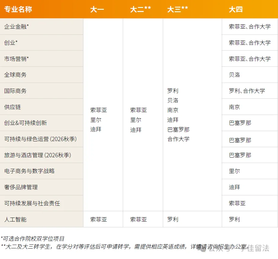The width and height of the screenshot is (278, 259).
Task: Click 罗利 in 大三 column of 人工智能
Action: pyautogui.click(x=173, y=219)
